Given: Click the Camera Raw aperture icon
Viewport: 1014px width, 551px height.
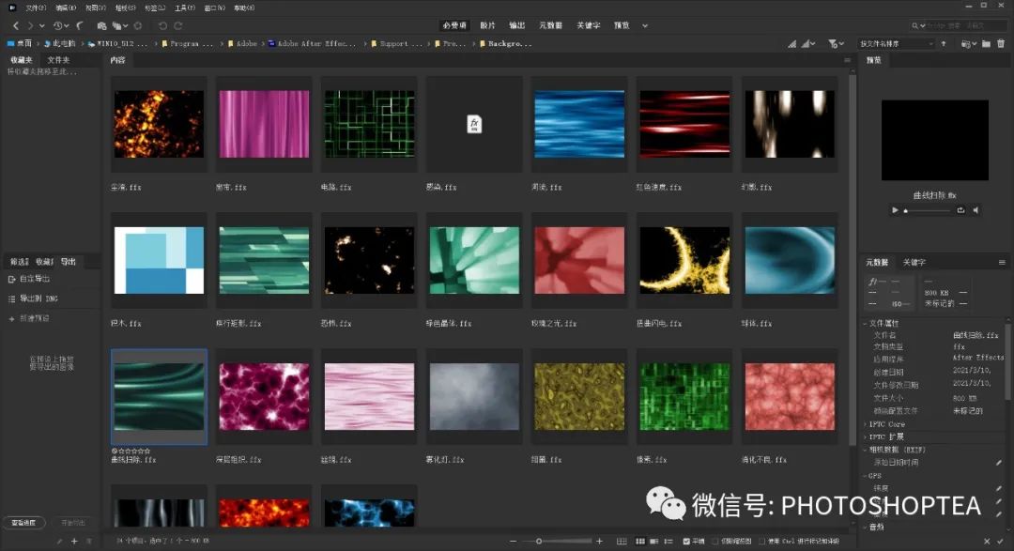Looking at the screenshot, I should [138, 26].
